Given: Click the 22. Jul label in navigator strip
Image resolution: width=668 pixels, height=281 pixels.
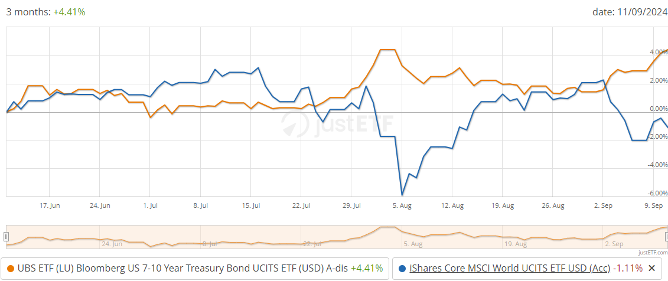Looking at the screenshot, I should (x=312, y=244).
